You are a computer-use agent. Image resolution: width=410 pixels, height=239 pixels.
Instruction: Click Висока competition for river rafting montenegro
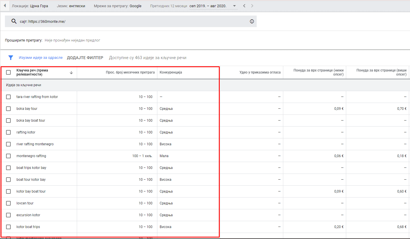tap(165, 144)
